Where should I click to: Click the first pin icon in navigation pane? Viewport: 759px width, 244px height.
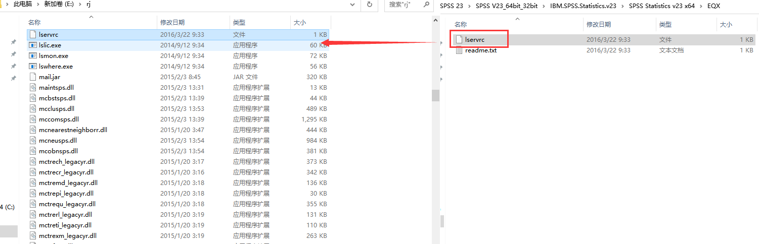coord(14,42)
